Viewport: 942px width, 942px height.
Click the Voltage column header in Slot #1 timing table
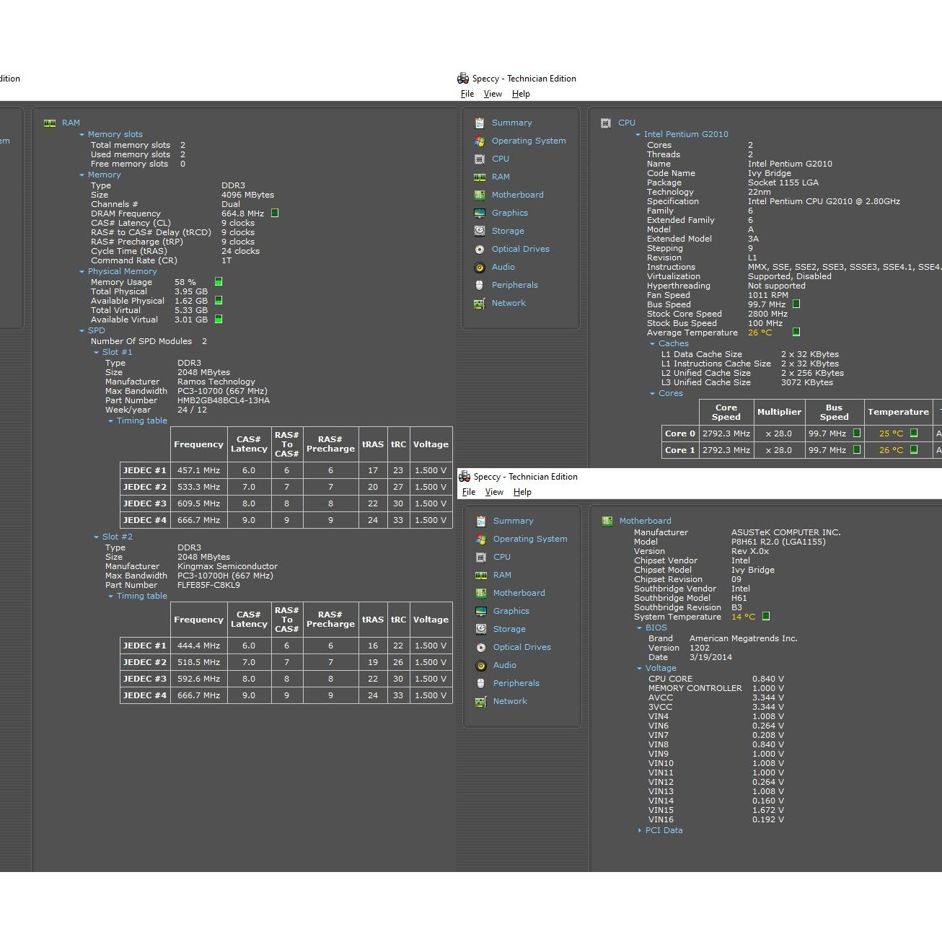(x=431, y=445)
